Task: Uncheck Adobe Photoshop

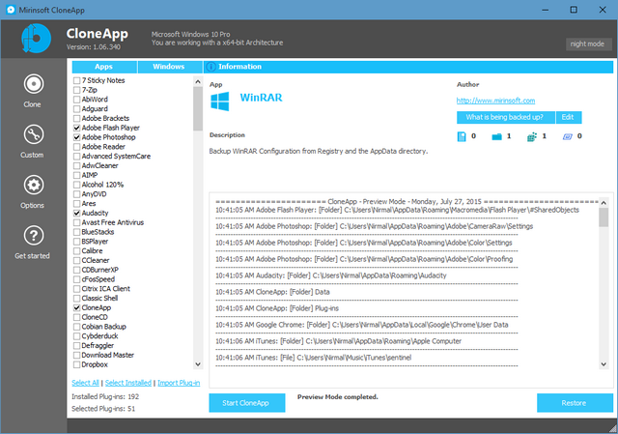Action: click(x=77, y=137)
